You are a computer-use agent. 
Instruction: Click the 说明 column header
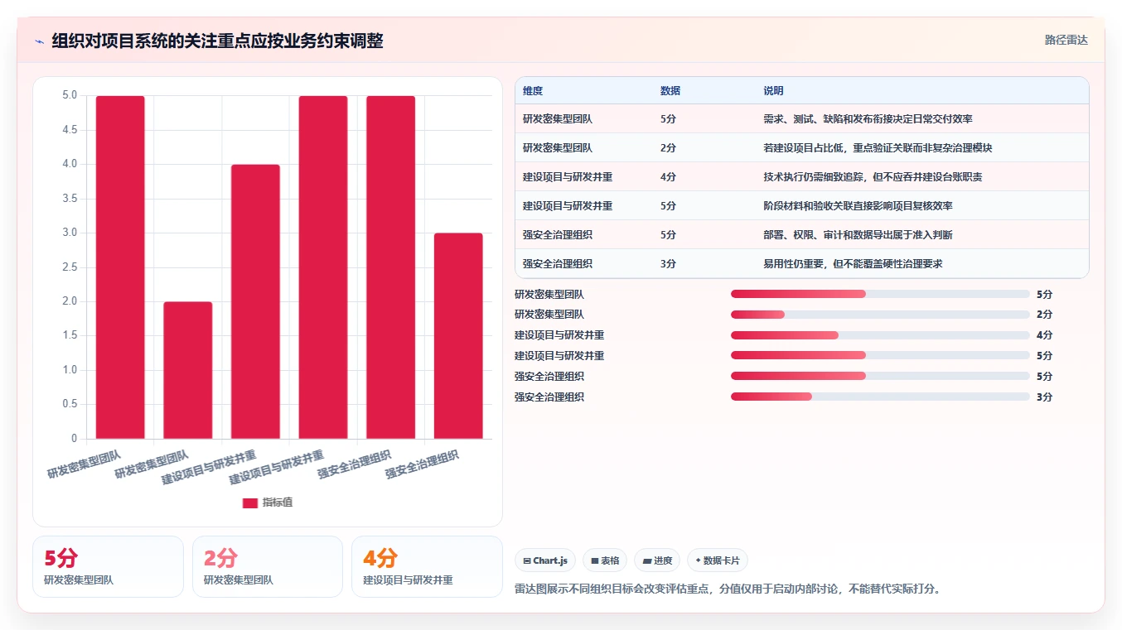click(x=773, y=91)
